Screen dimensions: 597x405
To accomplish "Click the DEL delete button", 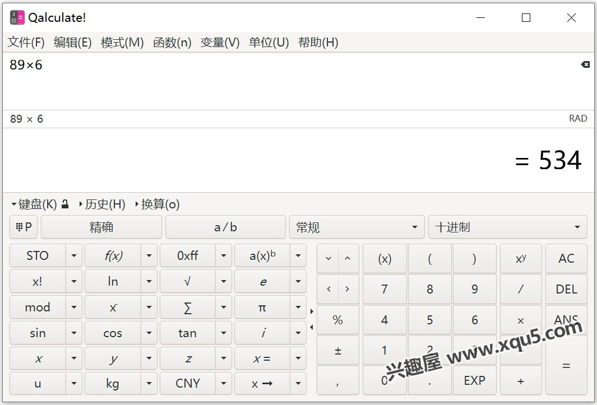I will click(566, 289).
